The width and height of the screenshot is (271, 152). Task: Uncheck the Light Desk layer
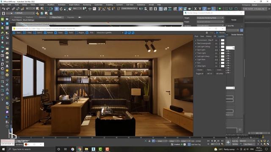click(196, 60)
